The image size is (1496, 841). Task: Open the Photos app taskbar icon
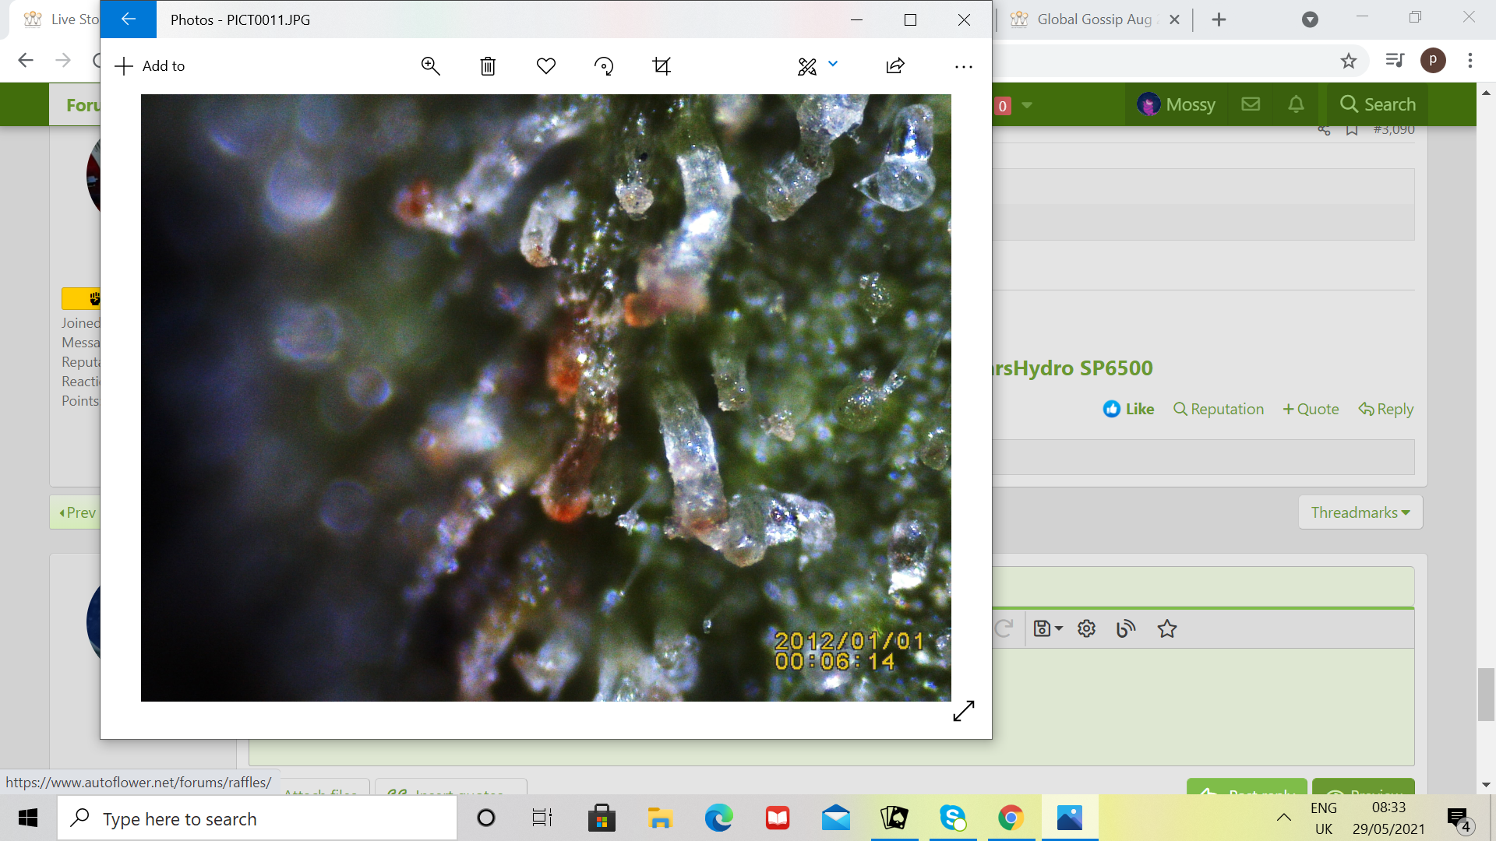click(1070, 818)
